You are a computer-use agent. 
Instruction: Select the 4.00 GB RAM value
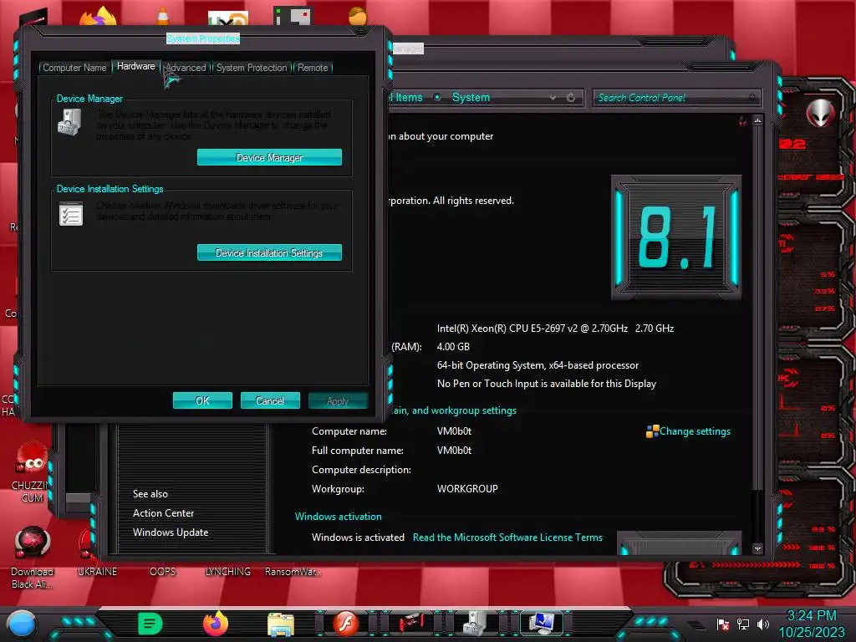pyautogui.click(x=453, y=347)
